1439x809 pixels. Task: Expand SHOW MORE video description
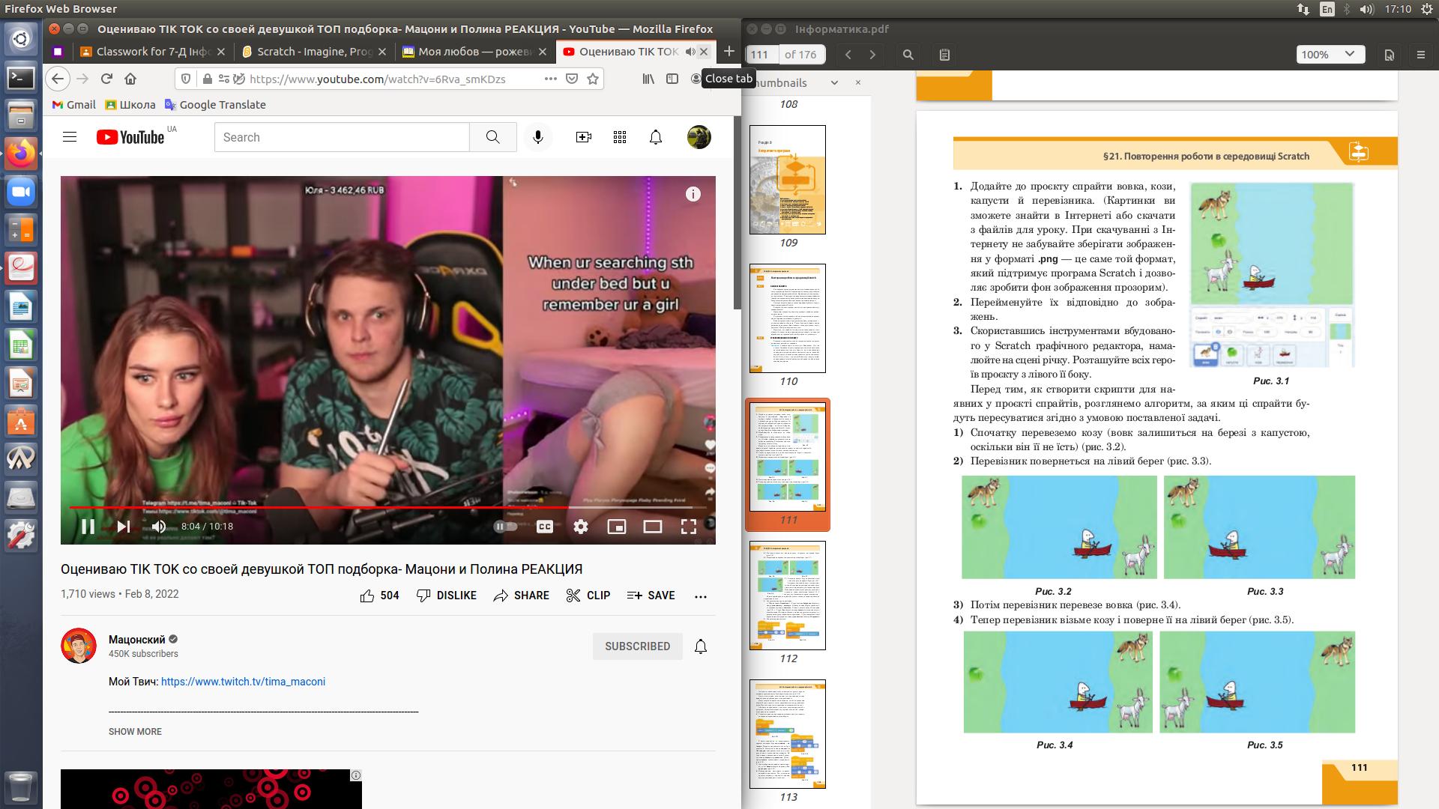click(x=135, y=731)
